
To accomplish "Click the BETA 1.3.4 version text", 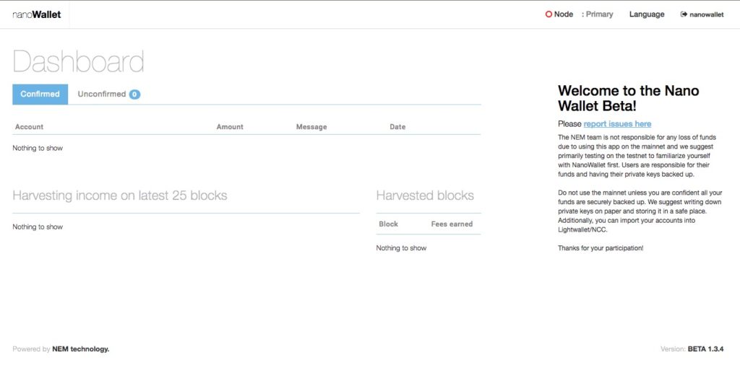I will pyautogui.click(x=705, y=349).
